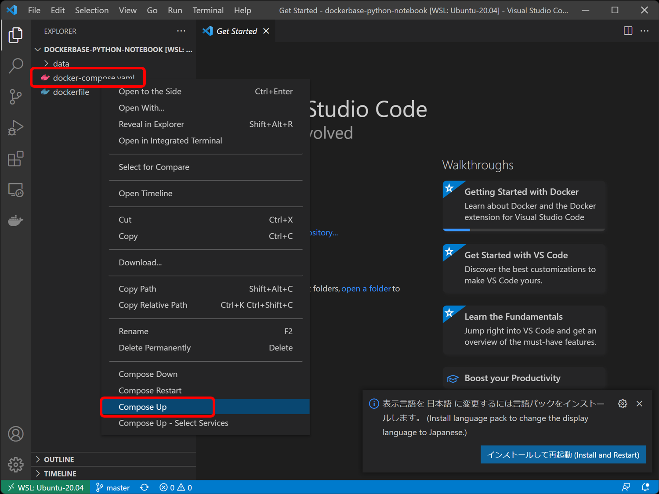Open the Extensions view icon

16,159
